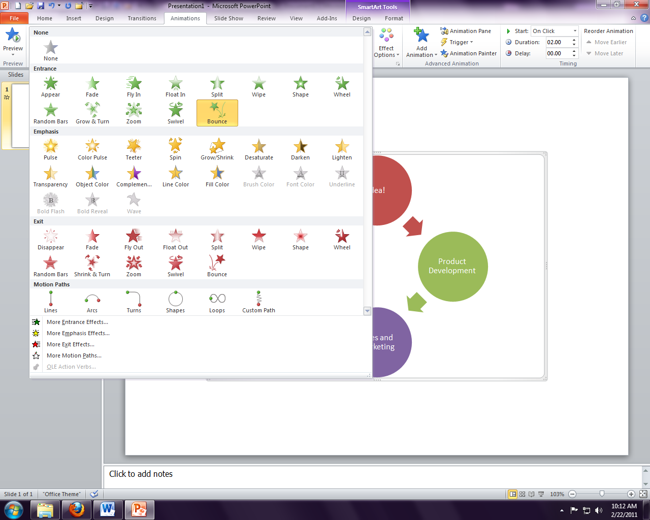Apply the Bounce exit animation

[x=217, y=266]
